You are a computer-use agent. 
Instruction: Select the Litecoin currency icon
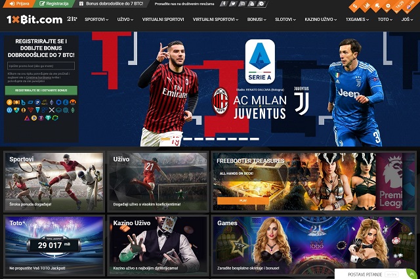tap(66, 102)
